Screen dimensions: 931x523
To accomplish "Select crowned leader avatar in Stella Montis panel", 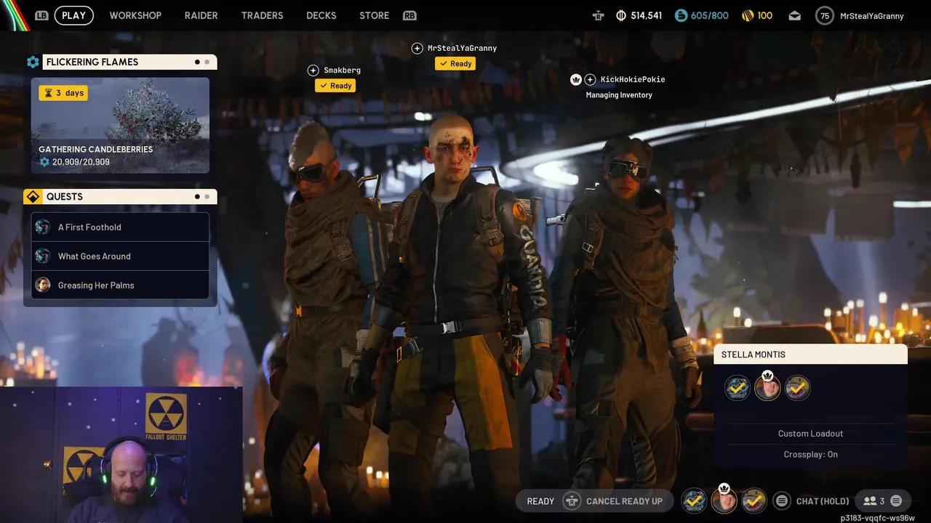I will coord(767,388).
